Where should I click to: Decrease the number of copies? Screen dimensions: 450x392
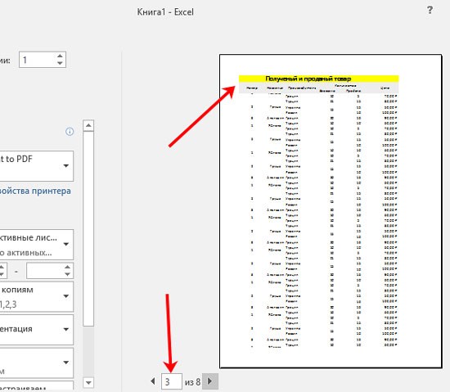click(60, 63)
